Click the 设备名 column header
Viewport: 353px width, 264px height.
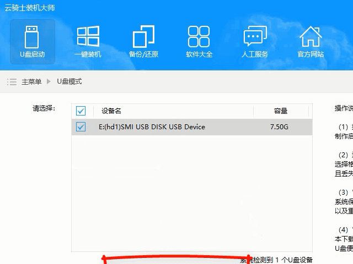[x=111, y=111]
